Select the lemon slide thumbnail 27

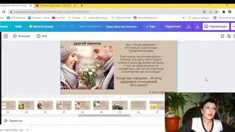click(157, 105)
